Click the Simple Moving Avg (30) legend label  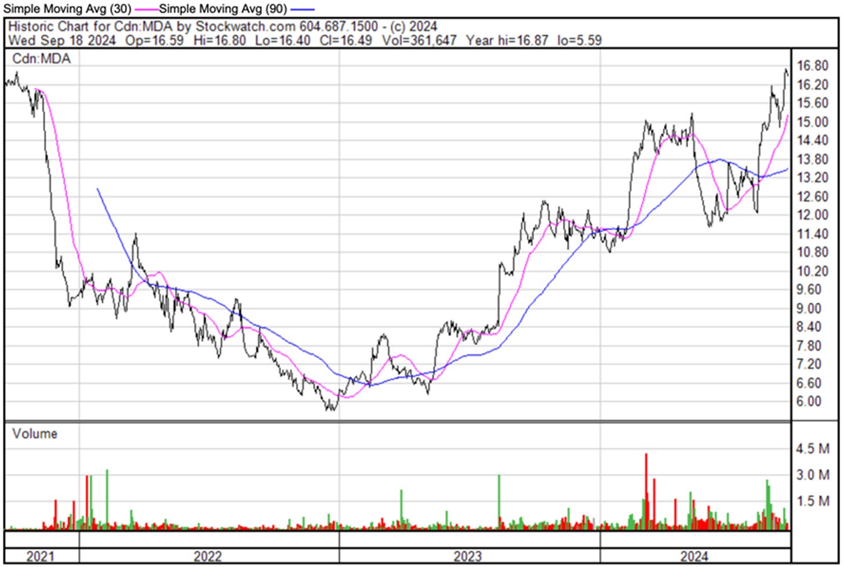click(67, 9)
